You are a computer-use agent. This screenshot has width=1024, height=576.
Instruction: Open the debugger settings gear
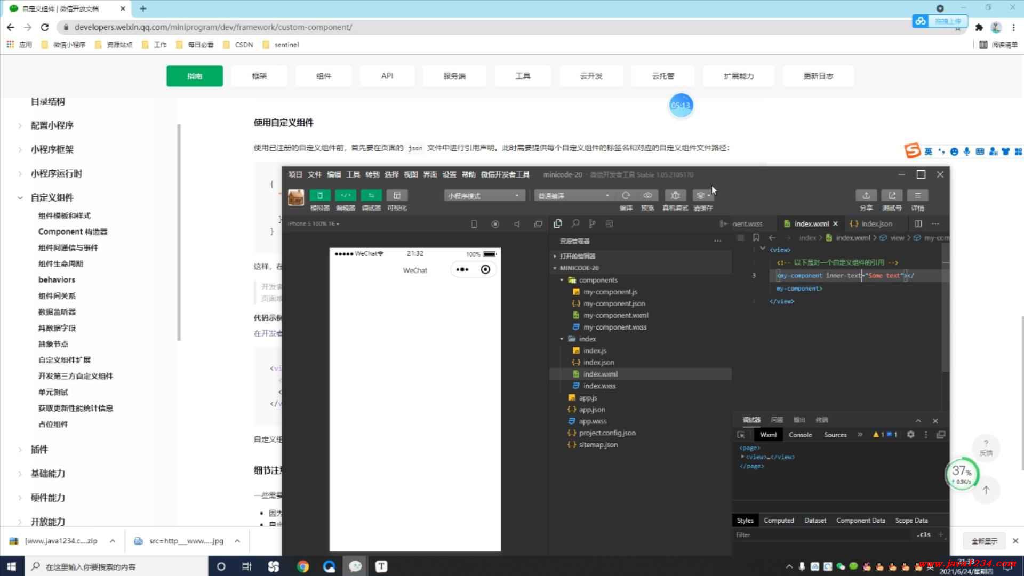coord(911,435)
